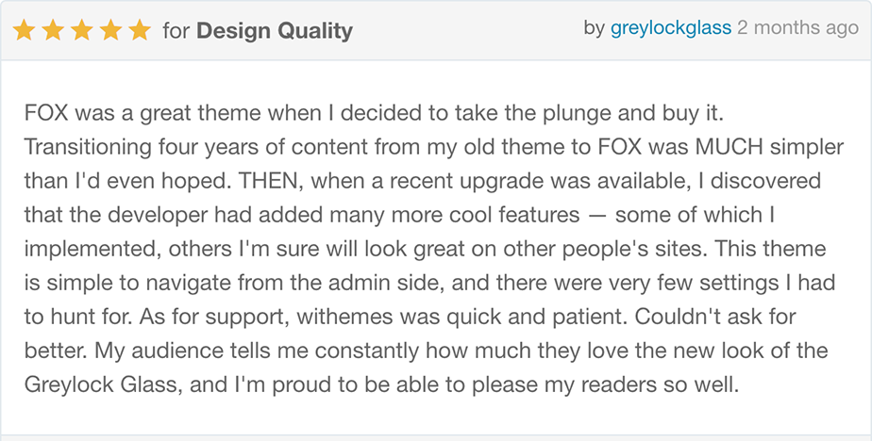The width and height of the screenshot is (872, 441).
Task: Select the fifth gold rating star
Action: pyautogui.click(x=140, y=30)
